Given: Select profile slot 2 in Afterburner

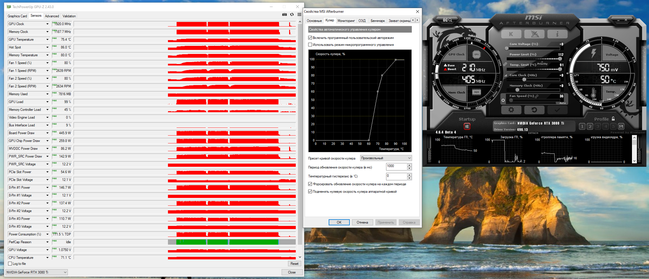Looking at the screenshot, I should 590,126.
